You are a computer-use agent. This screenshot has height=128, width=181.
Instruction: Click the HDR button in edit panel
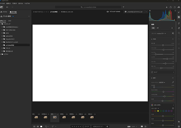pyautogui.click(x=172, y=28)
